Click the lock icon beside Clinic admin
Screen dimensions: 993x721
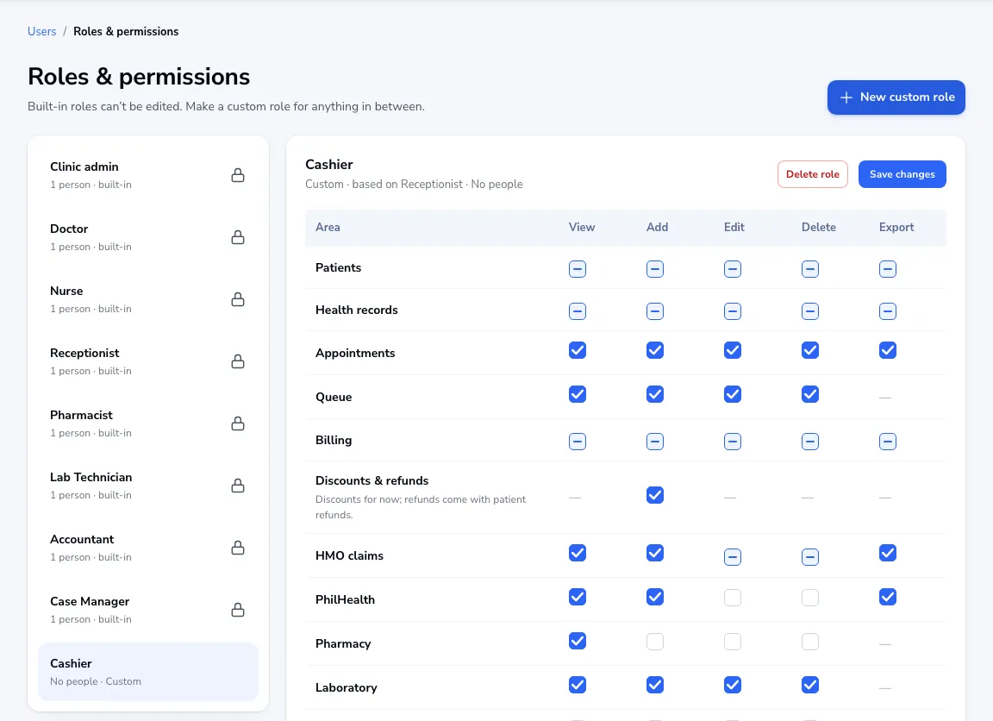(238, 175)
